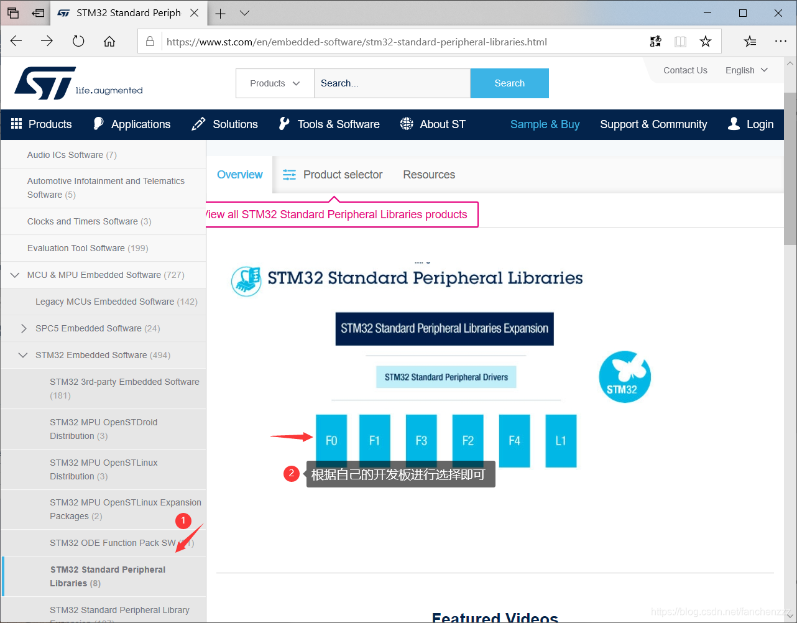Click STM32 Standard Peripheral Drivers box
Viewport: 797px width, 623px height.
(446, 377)
